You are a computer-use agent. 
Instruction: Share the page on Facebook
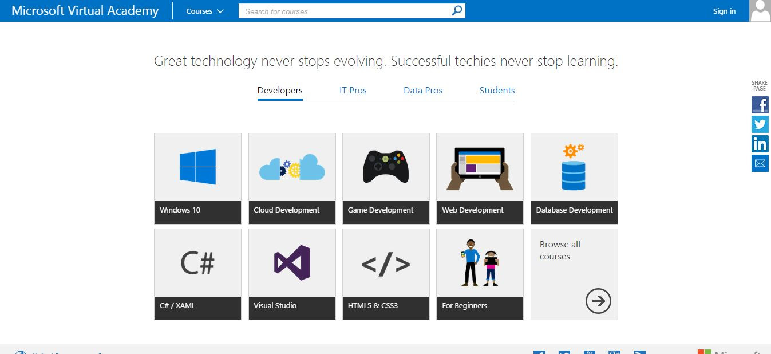(x=760, y=105)
